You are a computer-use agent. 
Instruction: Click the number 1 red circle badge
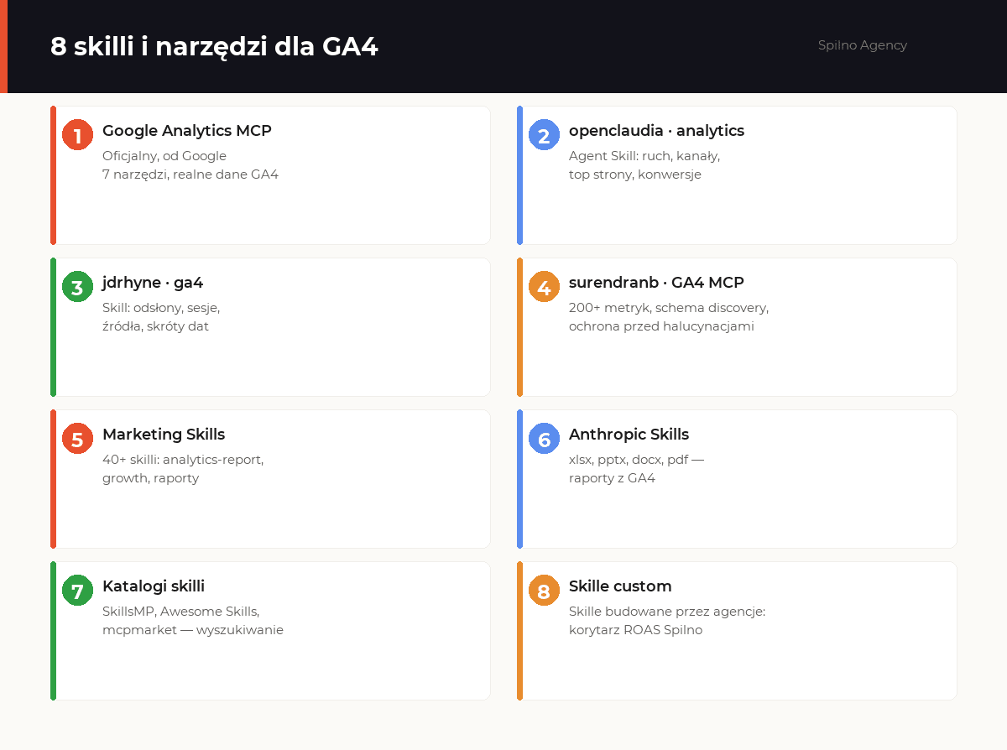77,135
